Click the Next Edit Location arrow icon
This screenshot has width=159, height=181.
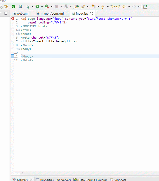[118, 7]
